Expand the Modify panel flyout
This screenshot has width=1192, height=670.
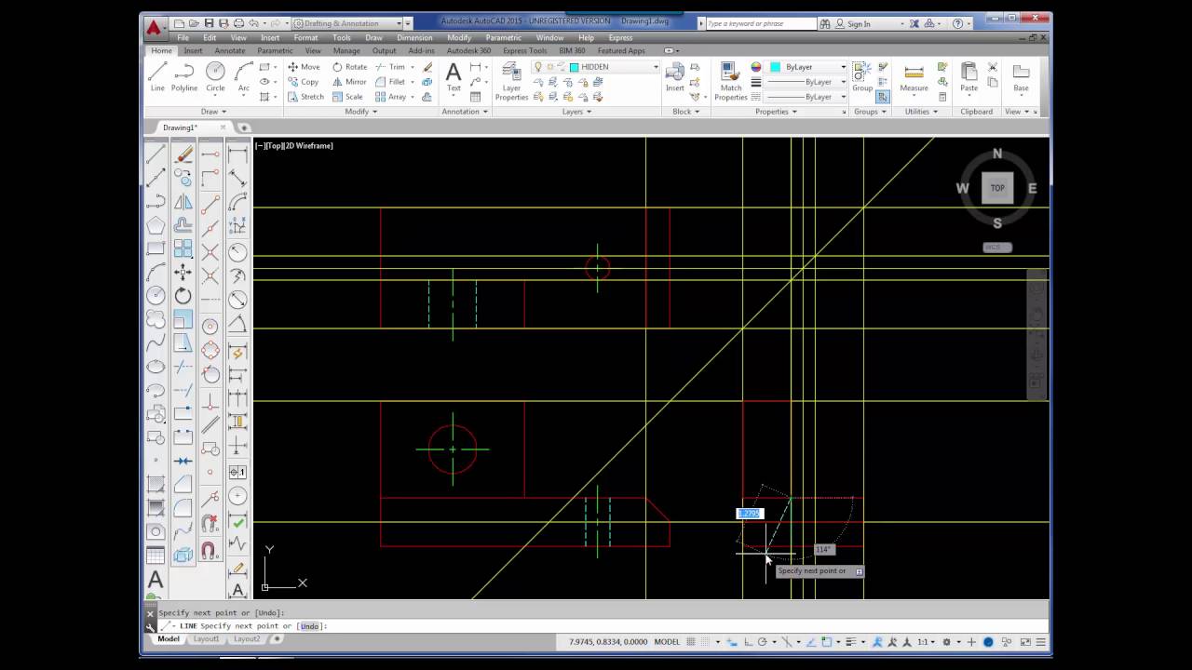coord(361,112)
